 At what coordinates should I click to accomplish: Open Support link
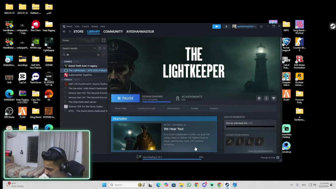pos(214,108)
